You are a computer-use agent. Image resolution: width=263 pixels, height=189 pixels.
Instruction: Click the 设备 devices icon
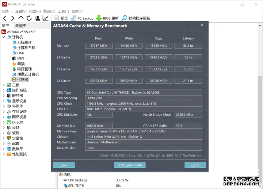(9, 128)
